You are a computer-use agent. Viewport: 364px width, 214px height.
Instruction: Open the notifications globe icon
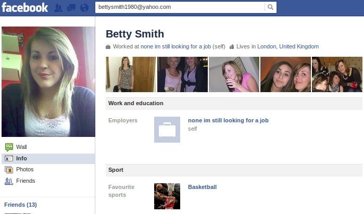(84, 8)
